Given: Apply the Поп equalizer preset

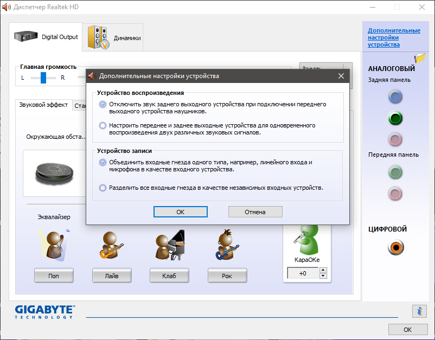Looking at the screenshot, I should click(54, 275).
